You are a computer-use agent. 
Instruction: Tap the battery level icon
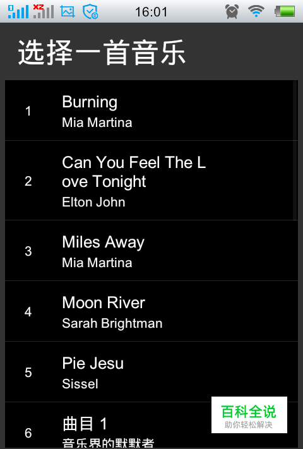(285, 12)
